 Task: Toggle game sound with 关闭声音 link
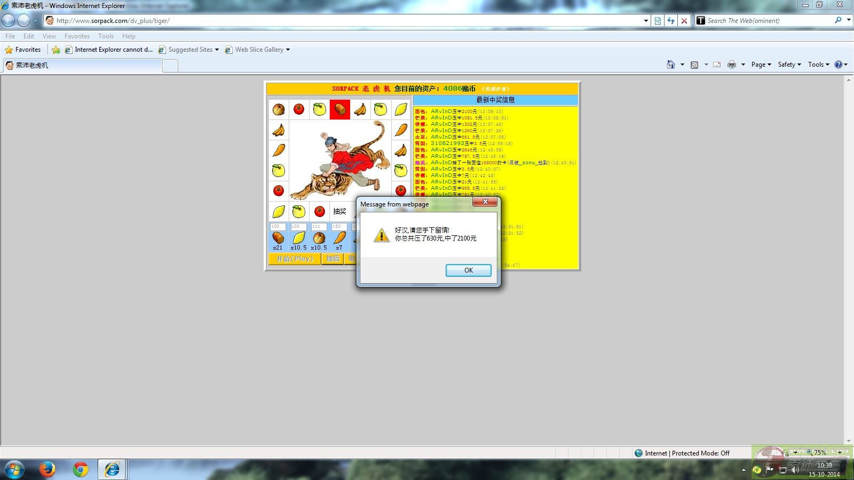coord(496,89)
